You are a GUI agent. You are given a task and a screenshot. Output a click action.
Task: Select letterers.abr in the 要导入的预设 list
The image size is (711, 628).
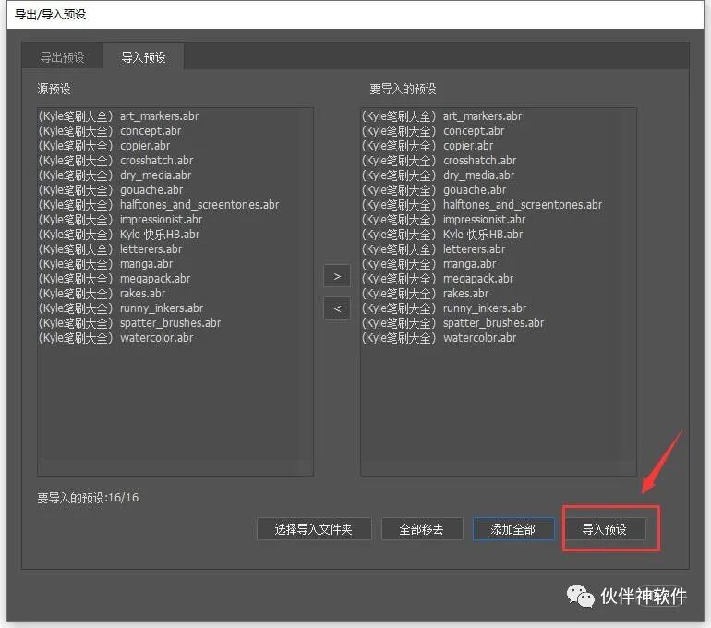click(x=433, y=249)
